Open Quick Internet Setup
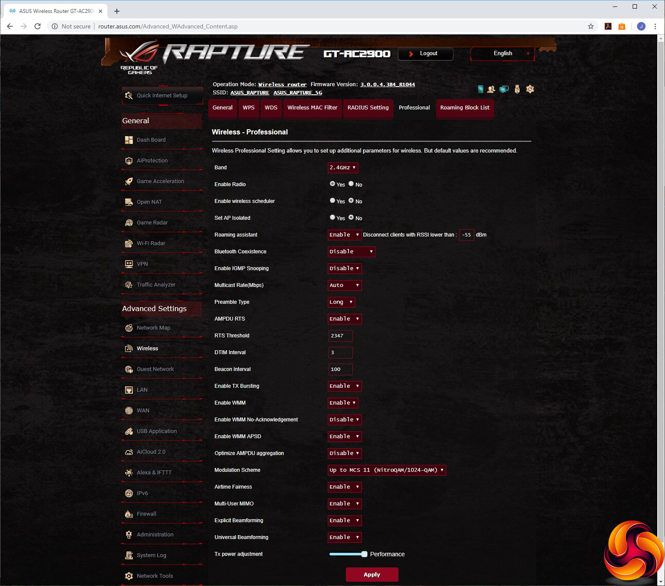Screen dimensions: 665x586 (162, 96)
